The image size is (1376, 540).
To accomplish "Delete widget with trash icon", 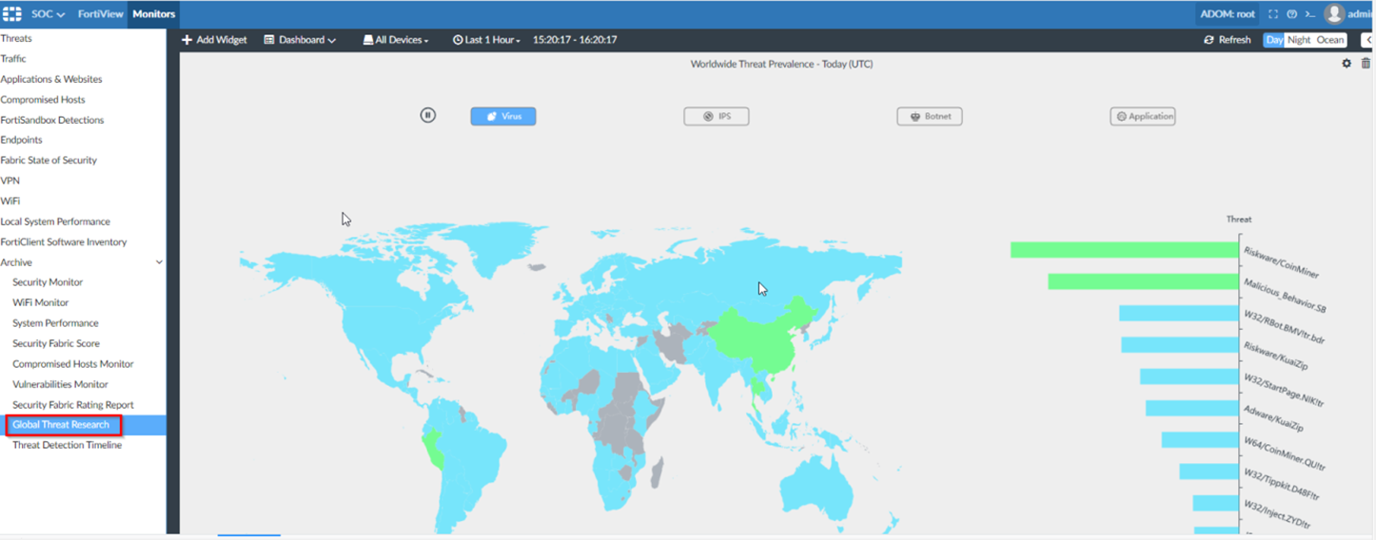I will (x=1366, y=64).
